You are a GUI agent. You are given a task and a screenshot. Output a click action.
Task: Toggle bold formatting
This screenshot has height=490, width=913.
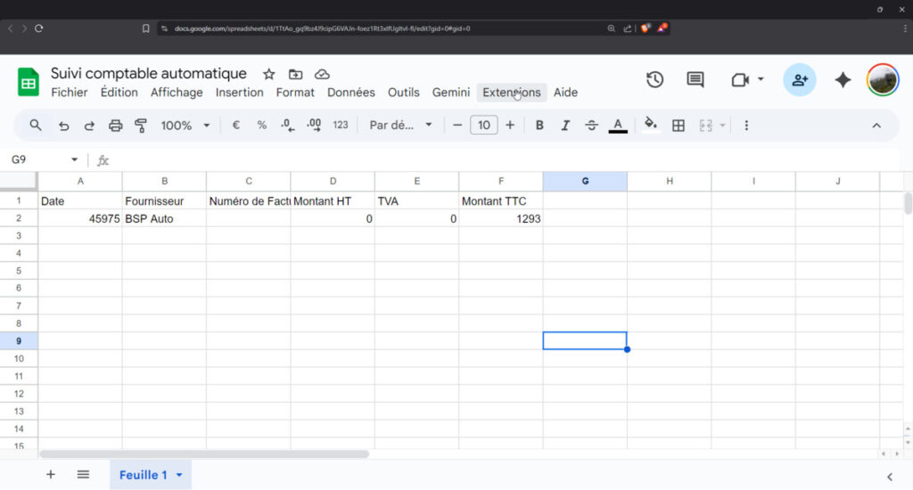point(539,126)
